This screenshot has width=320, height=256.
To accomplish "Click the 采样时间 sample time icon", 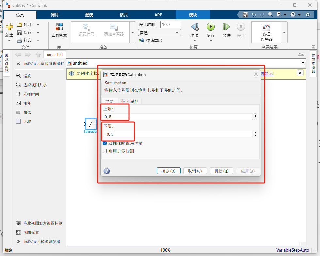I will click(18, 94).
